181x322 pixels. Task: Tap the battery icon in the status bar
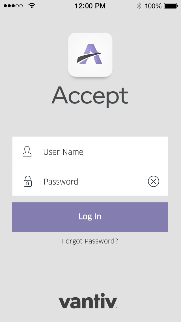tap(171, 6)
